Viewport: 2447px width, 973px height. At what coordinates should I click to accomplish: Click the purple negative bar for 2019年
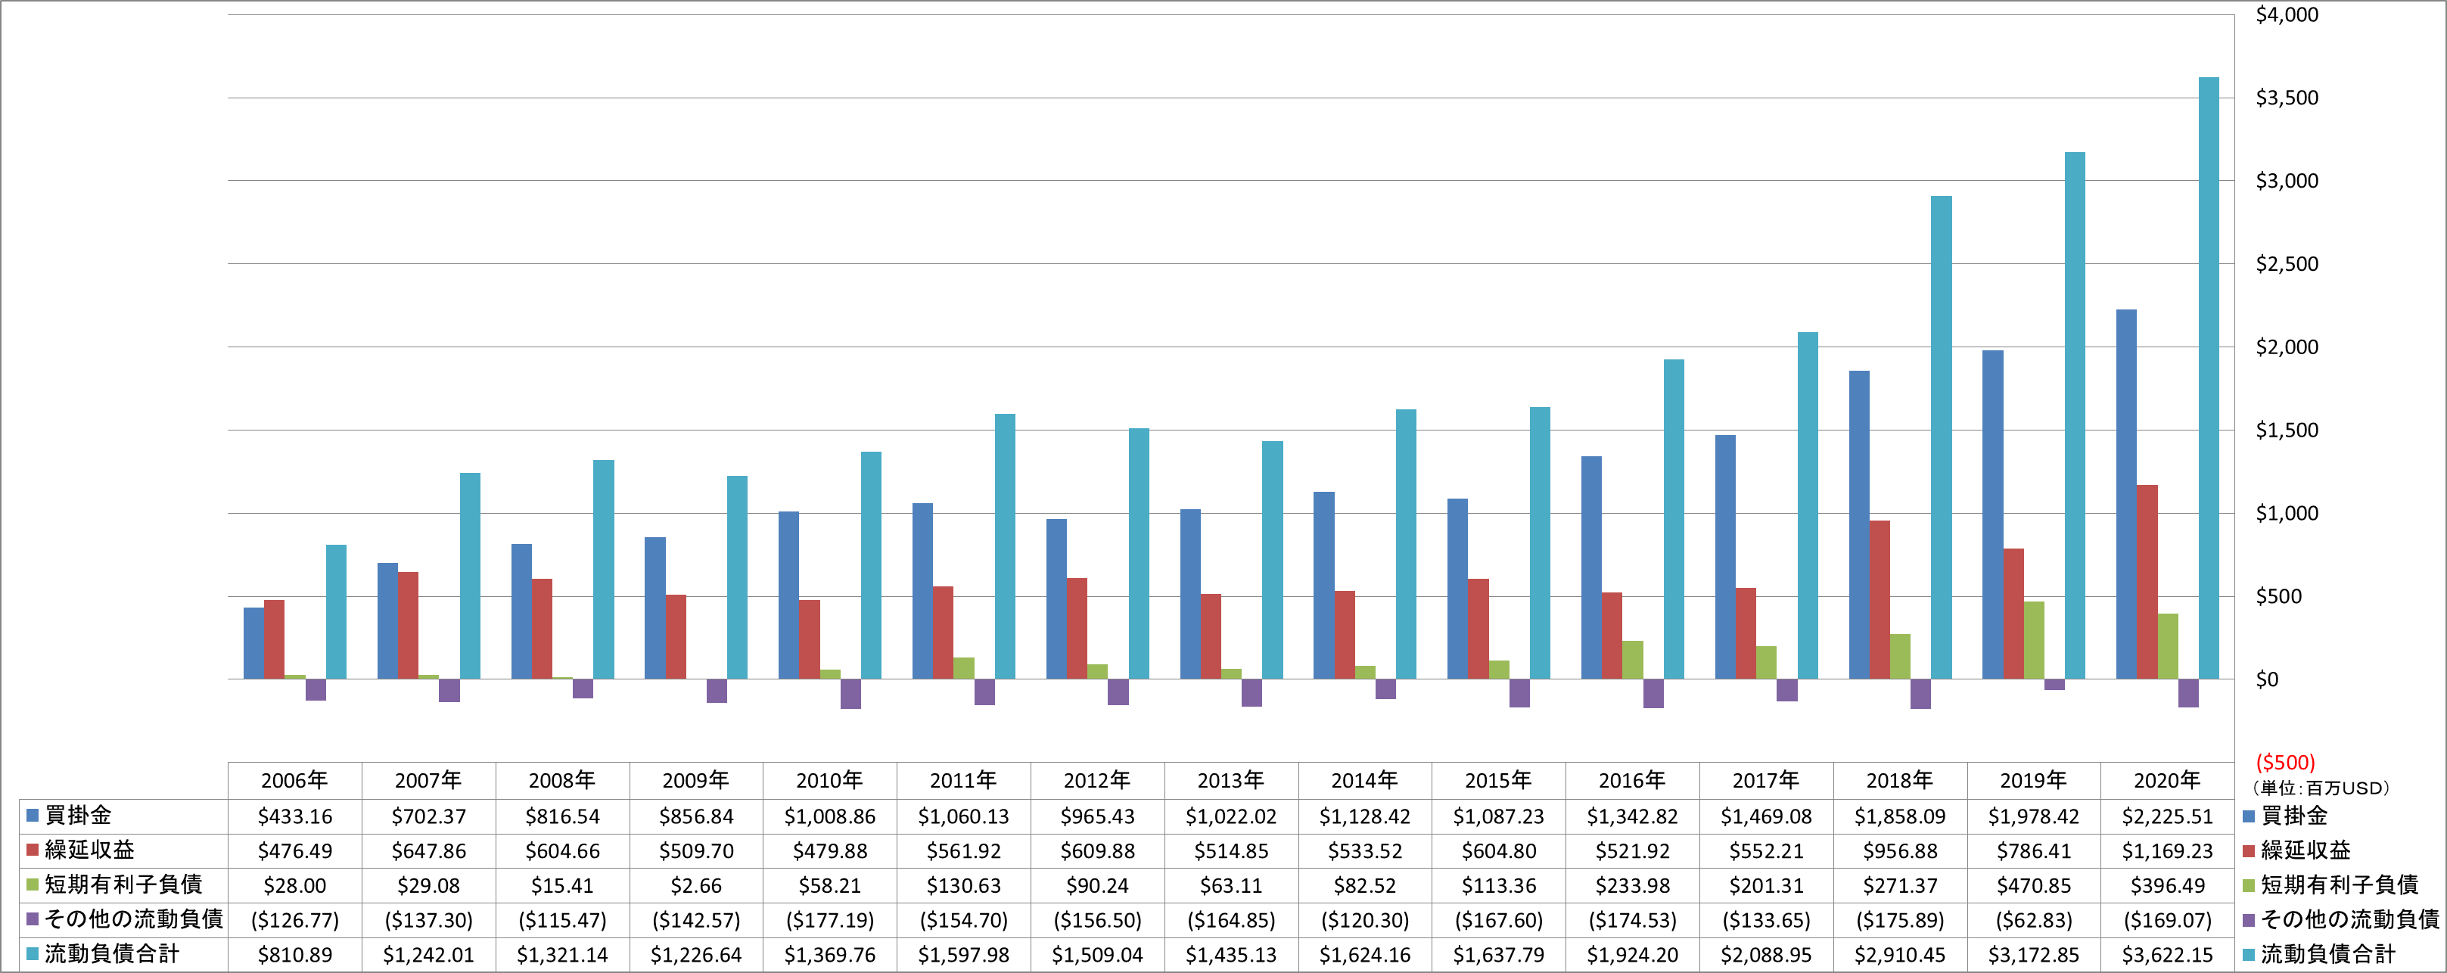click(2054, 684)
